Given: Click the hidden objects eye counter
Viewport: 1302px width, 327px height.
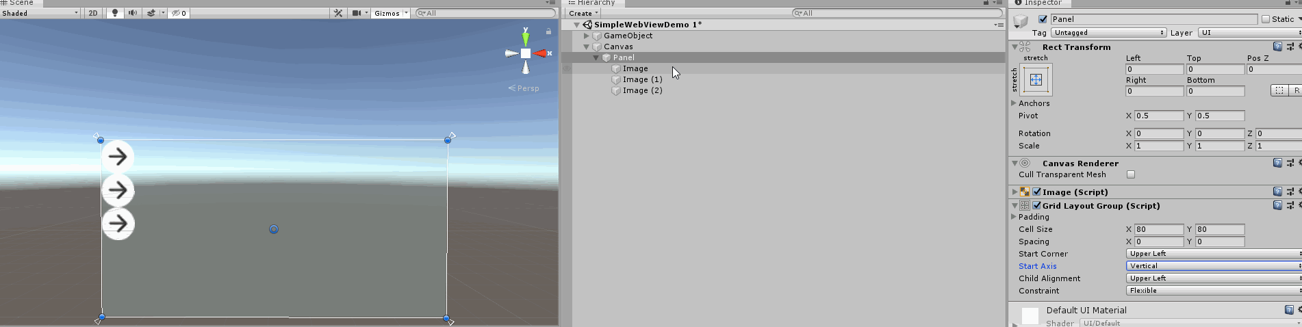Looking at the screenshot, I should point(179,13).
